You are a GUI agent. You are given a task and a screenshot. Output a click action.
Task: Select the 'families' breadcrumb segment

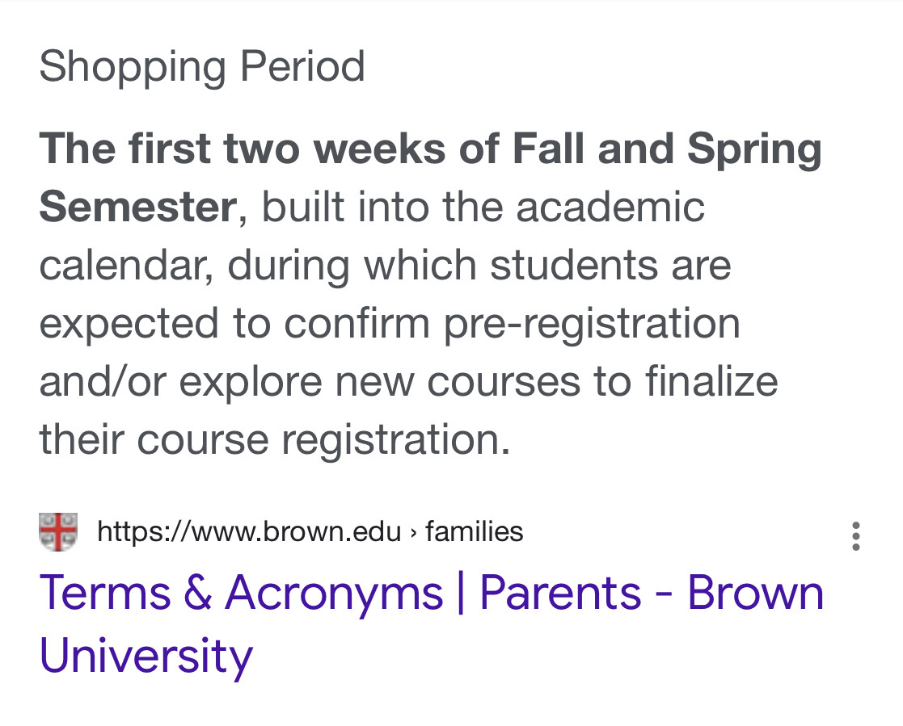[474, 531]
